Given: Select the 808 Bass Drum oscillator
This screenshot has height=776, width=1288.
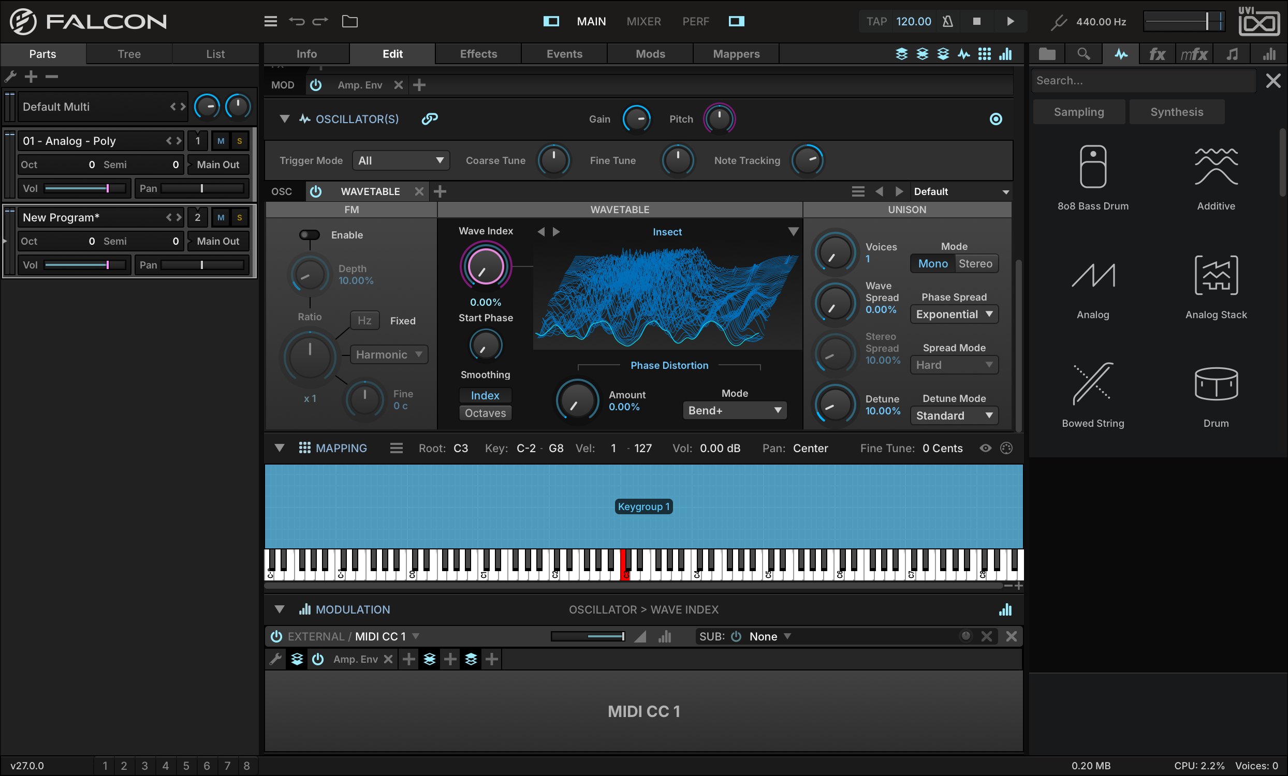Looking at the screenshot, I should coord(1092,177).
